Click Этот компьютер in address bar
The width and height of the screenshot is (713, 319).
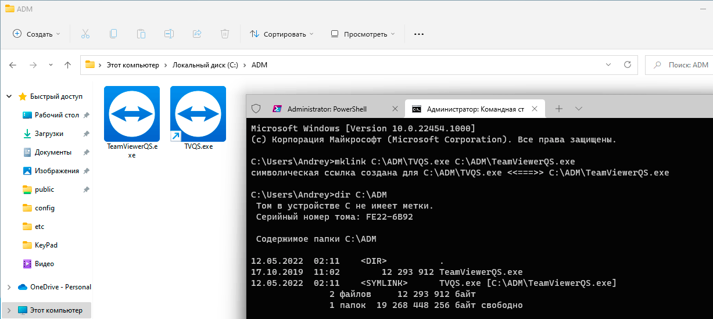click(132, 65)
